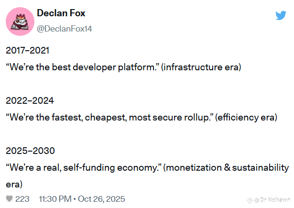Click the Twitter bird logo
This screenshot has width=294, height=208.
tap(281, 15)
